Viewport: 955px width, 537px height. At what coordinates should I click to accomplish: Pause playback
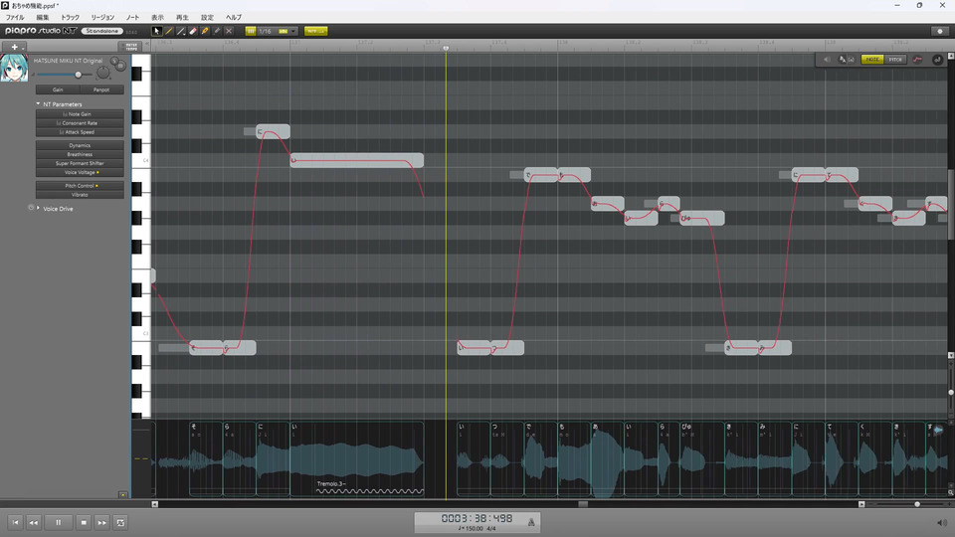tap(59, 522)
